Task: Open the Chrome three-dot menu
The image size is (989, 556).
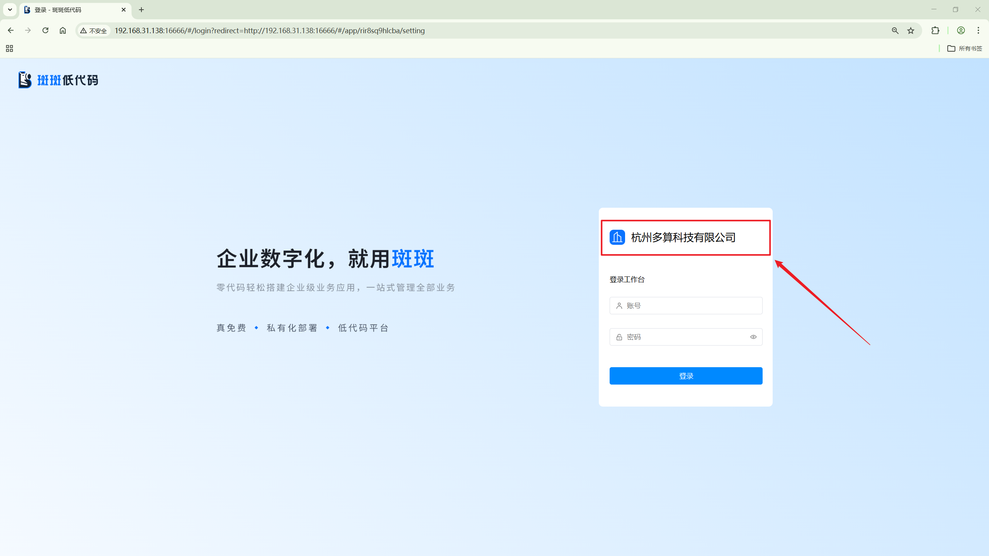Action: tap(978, 31)
